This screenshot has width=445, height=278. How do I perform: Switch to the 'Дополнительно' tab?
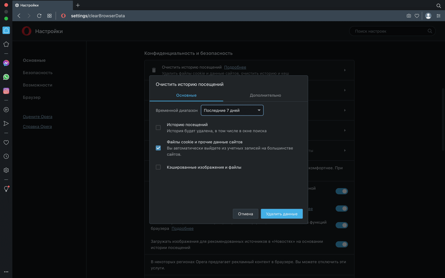[x=265, y=95]
